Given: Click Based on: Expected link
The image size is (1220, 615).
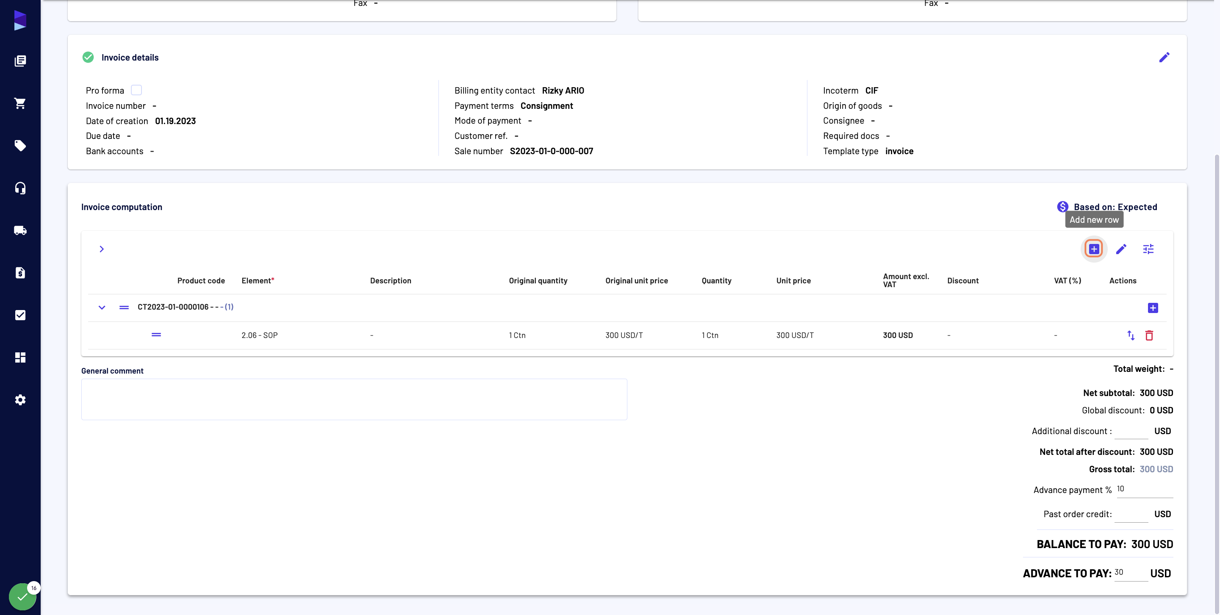Looking at the screenshot, I should (x=1115, y=207).
